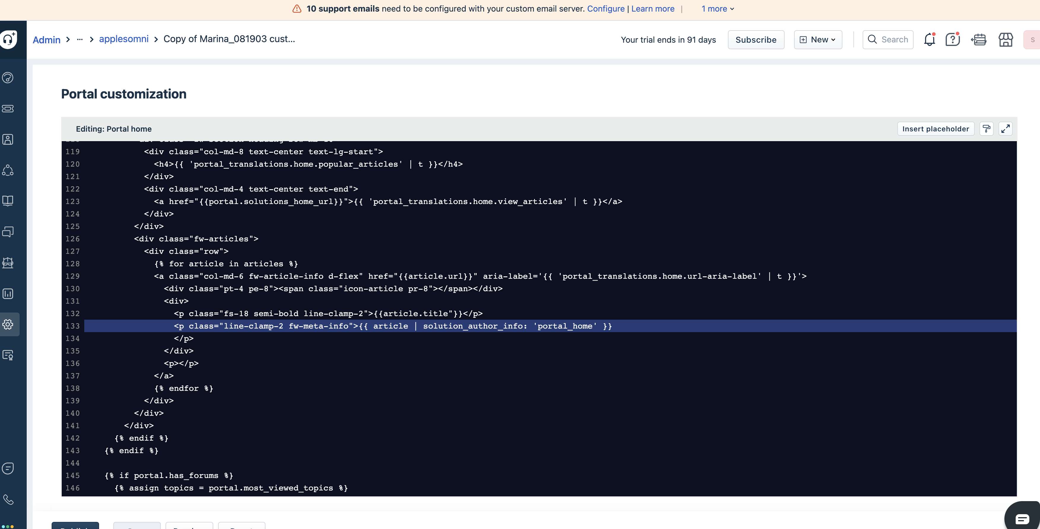The image size is (1040, 529).
Task: Click line number 144 in the gutter
Action: click(73, 463)
